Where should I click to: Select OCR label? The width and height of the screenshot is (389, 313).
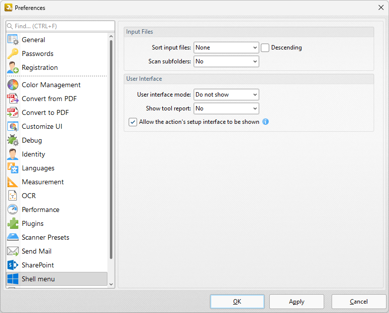(29, 196)
